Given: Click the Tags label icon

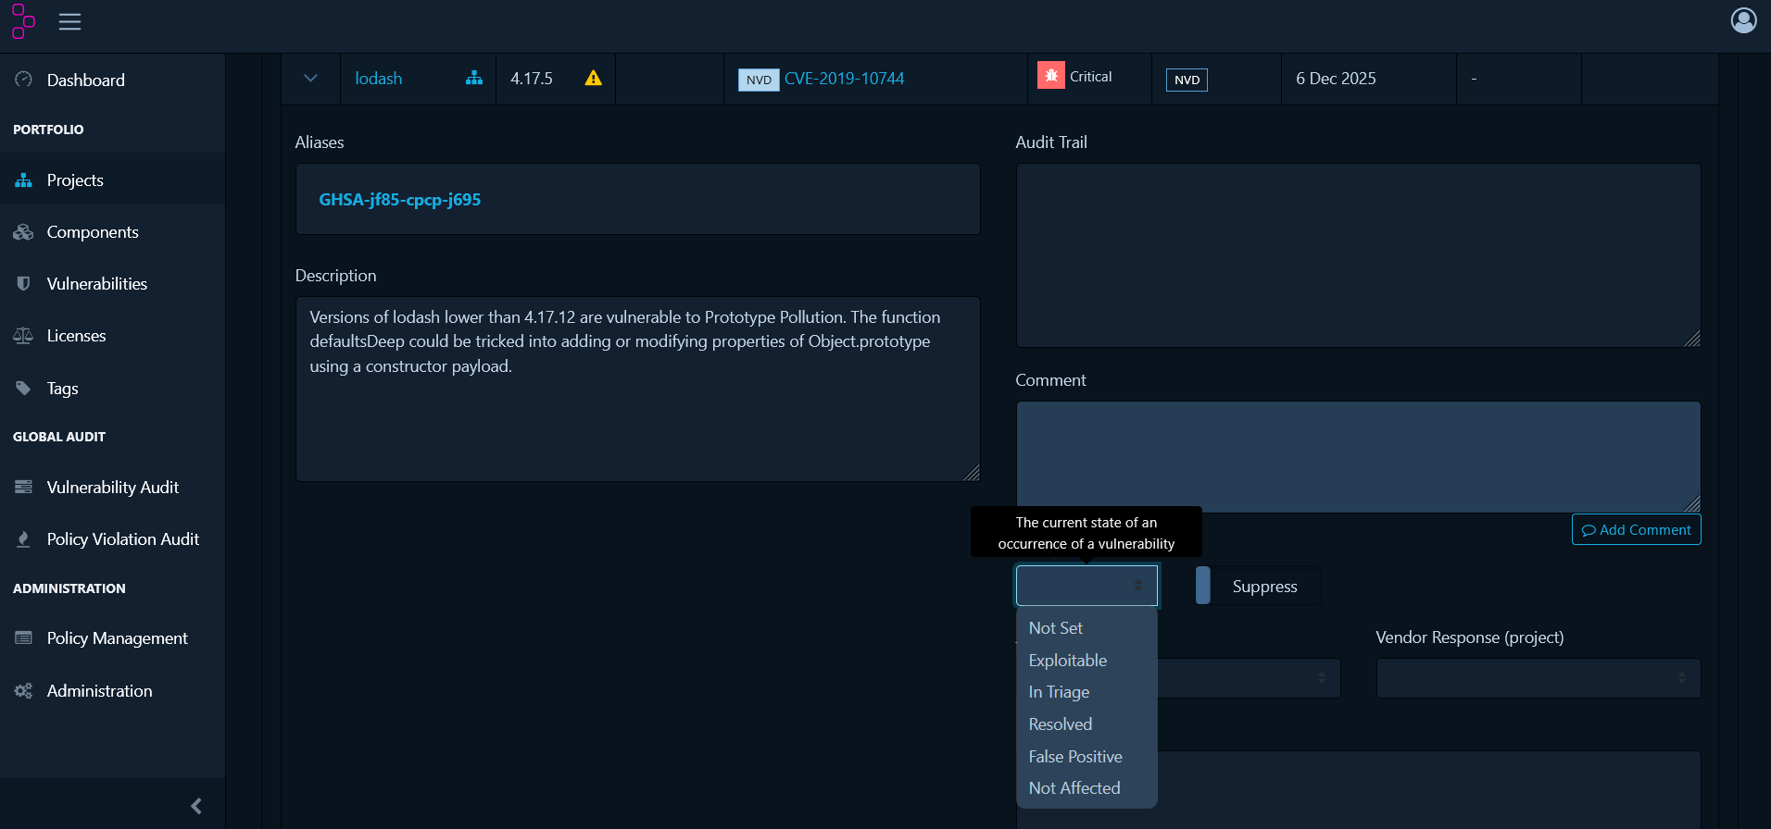Looking at the screenshot, I should (24, 388).
